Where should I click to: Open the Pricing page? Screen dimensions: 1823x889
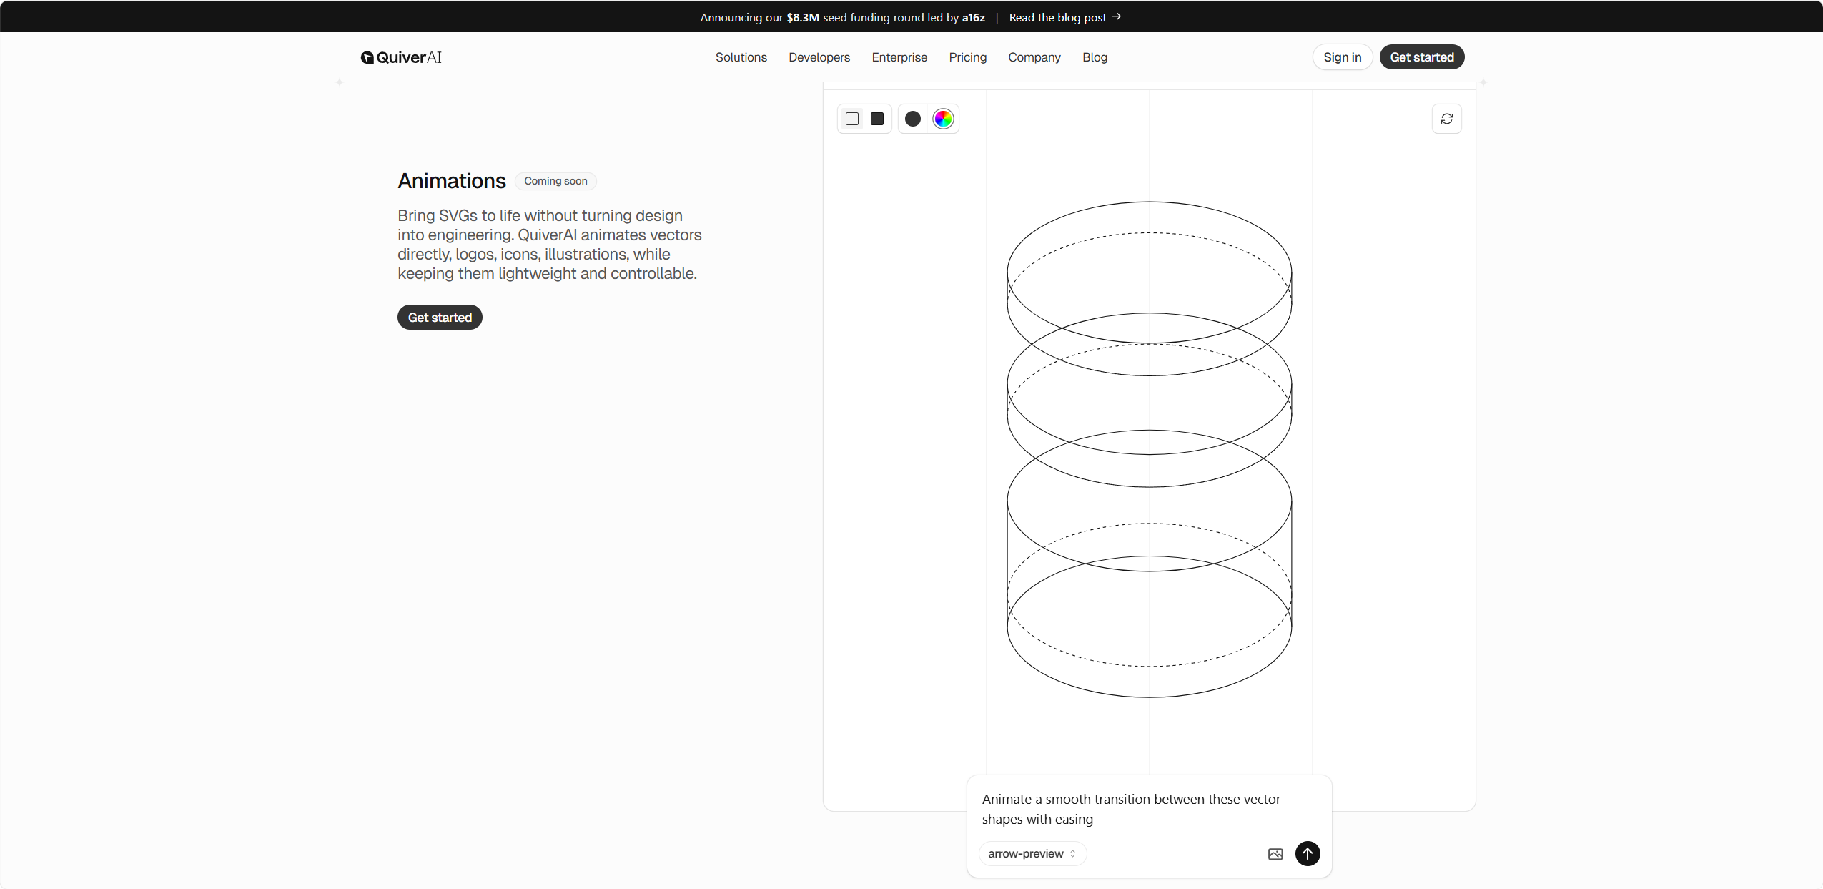pyautogui.click(x=967, y=57)
